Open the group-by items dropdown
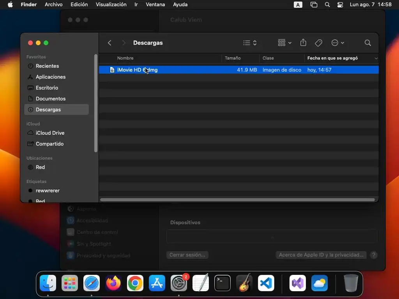The image size is (399, 299). (284, 43)
